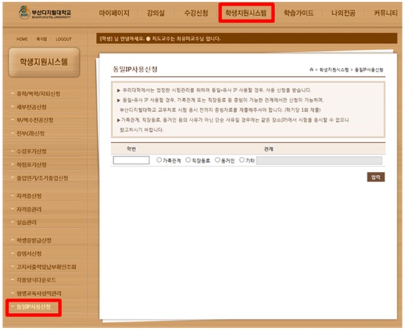Select the 동거인 radio button

(x=218, y=160)
